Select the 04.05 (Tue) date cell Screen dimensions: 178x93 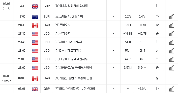7,6
